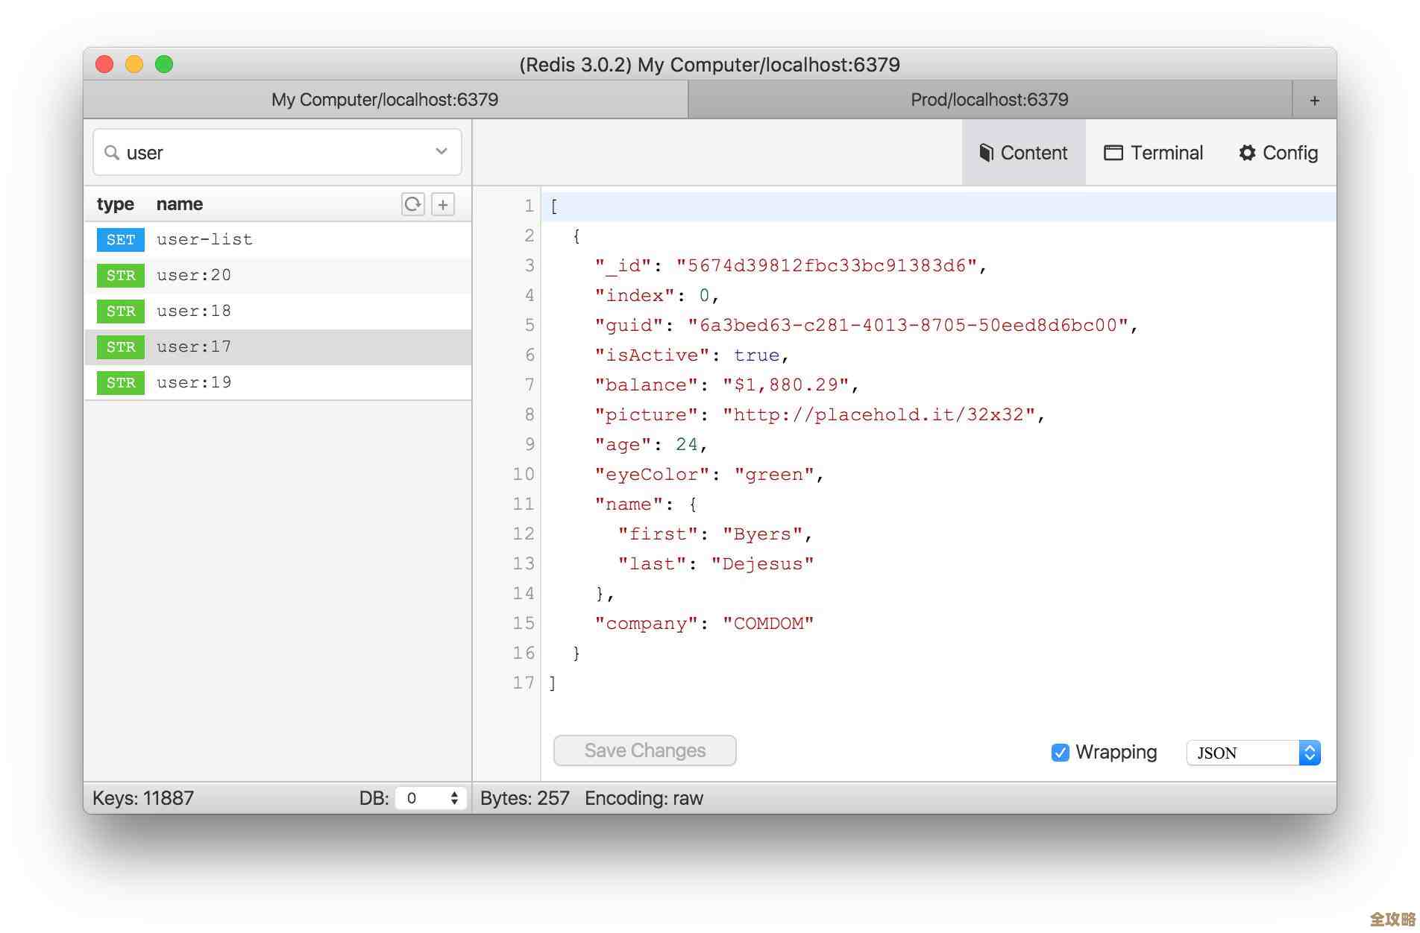Expand the key search pattern dropdown arrow
This screenshot has height=933, width=1420.
point(442,152)
